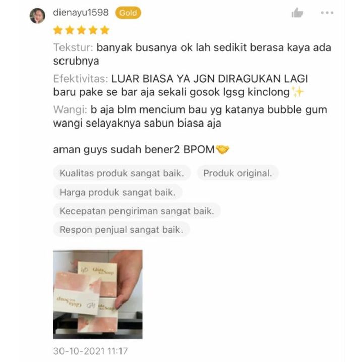Image resolution: width=362 pixels, height=362 pixels.
Task: Select the 'Respon penjual sangat baik.' tag
Action: pyautogui.click(x=121, y=230)
